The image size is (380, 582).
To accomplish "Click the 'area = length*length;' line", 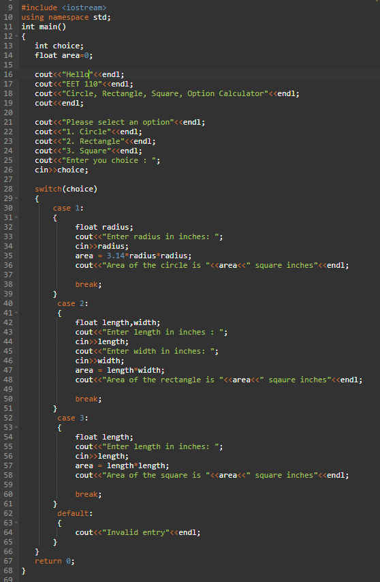I will [123, 466].
